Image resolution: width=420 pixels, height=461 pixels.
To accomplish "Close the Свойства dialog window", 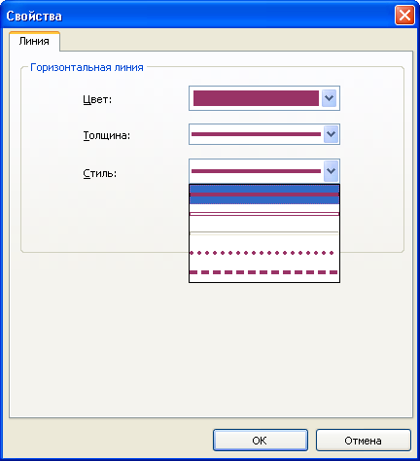I will tap(404, 15).
